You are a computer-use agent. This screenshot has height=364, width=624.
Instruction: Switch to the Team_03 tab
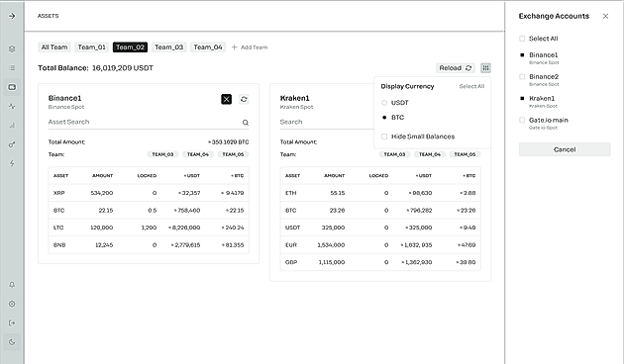tap(168, 47)
